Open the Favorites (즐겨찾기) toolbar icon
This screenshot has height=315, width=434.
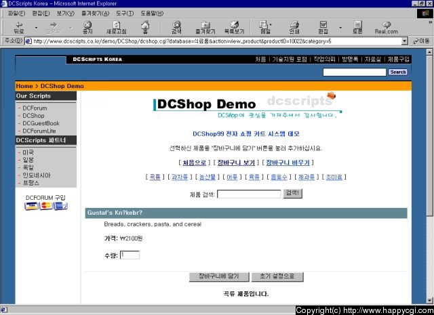[205, 27]
